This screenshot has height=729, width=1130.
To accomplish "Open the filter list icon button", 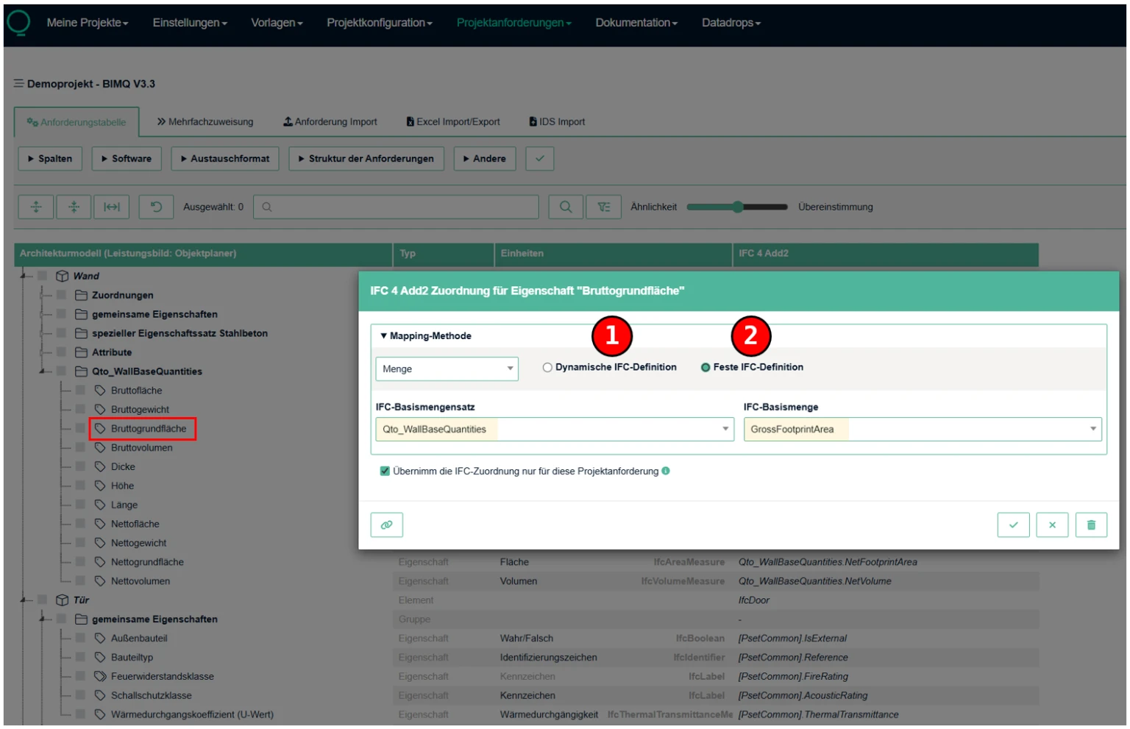I will (x=603, y=207).
